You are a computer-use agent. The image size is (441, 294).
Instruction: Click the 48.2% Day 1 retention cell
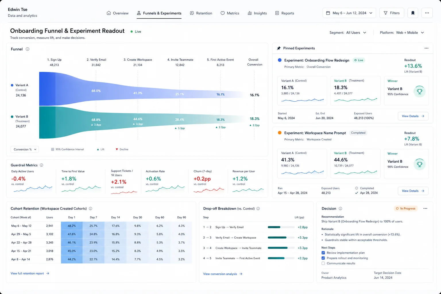coord(72,226)
